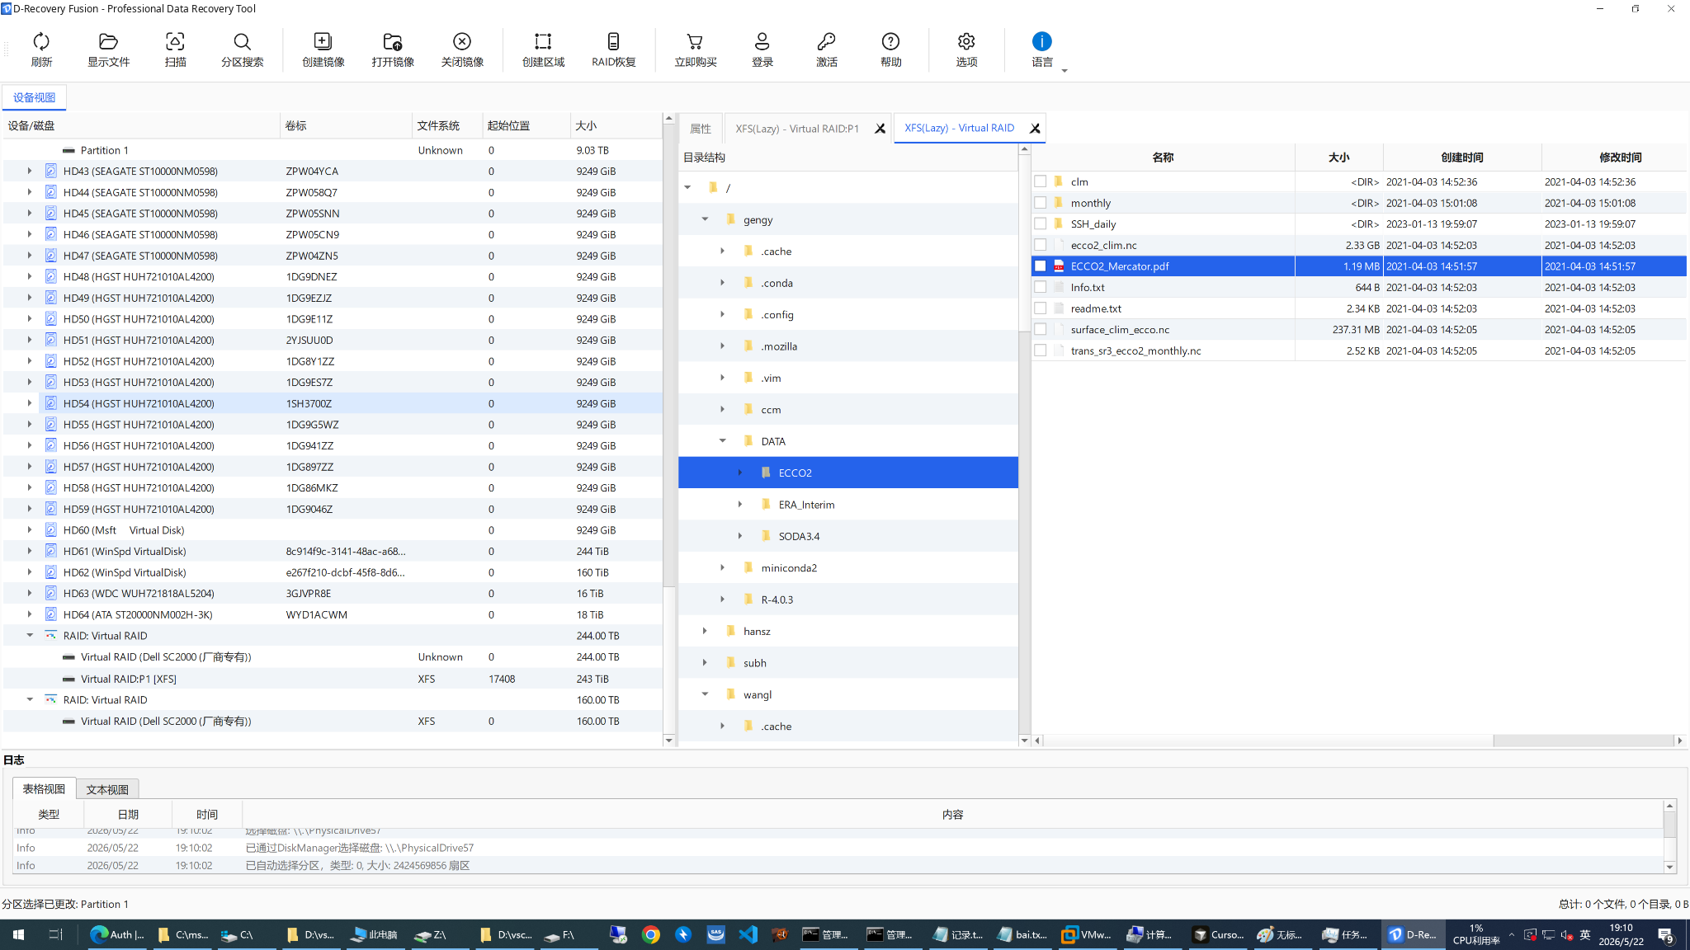Select the SODA3.4 folder in tree
This screenshot has width=1690, height=950.
(x=799, y=536)
